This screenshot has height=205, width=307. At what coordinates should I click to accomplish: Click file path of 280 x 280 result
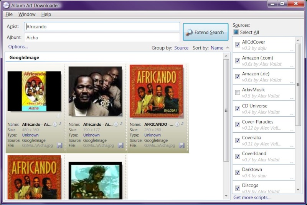[160, 145]
